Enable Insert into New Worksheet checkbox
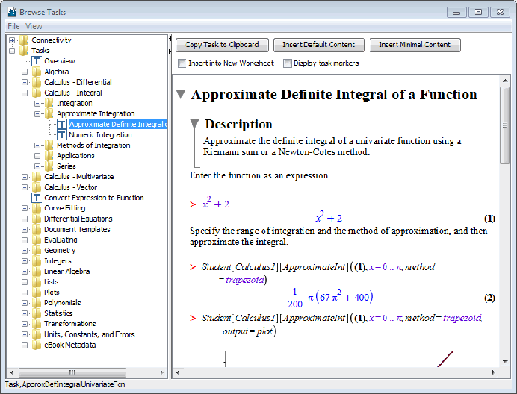 [182, 63]
